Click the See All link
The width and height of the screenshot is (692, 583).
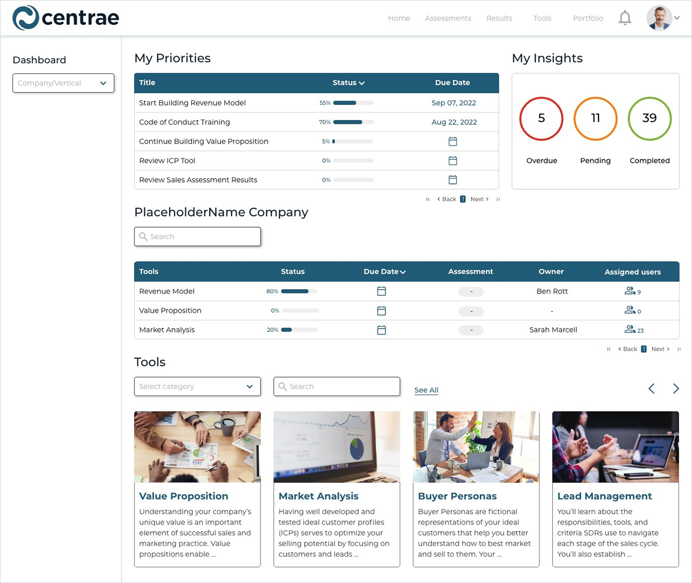pyautogui.click(x=426, y=390)
